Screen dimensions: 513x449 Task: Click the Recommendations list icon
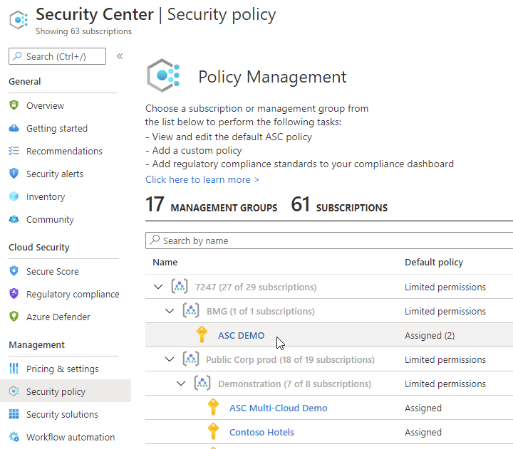(x=14, y=151)
